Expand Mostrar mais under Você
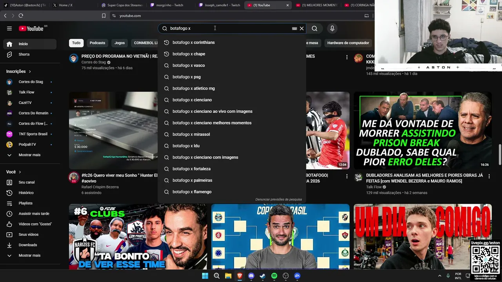This screenshot has width=502, height=282. point(30,255)
